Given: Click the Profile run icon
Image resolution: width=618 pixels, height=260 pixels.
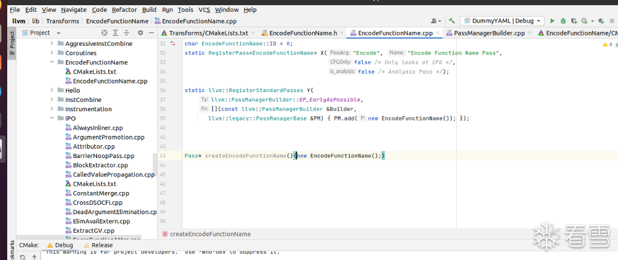Looking at the screenshot, I should (585, 21).
